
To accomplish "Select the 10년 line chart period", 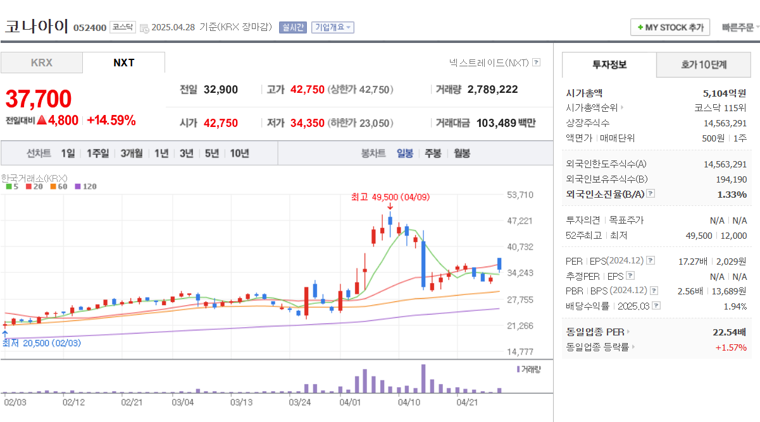I will (240, 153).
